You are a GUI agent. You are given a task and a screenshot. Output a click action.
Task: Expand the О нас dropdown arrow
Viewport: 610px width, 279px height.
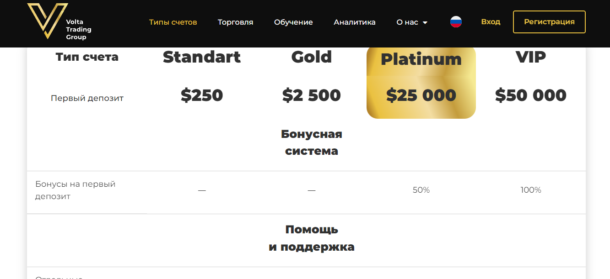425,22
